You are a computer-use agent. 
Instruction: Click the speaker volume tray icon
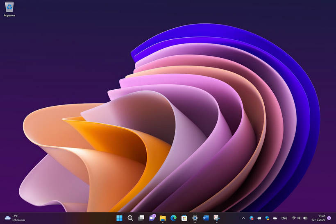pos(300,218)
